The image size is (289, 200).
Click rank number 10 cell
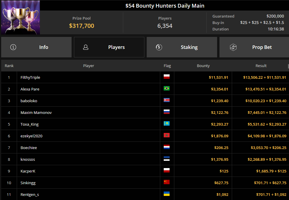pos(9,183)
